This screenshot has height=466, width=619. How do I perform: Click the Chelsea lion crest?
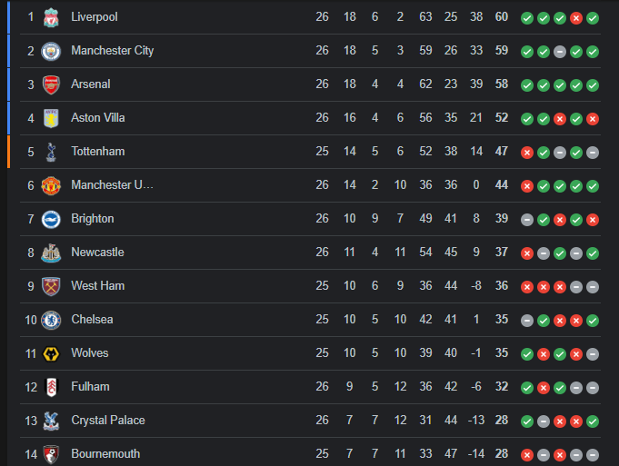[51, 320]
